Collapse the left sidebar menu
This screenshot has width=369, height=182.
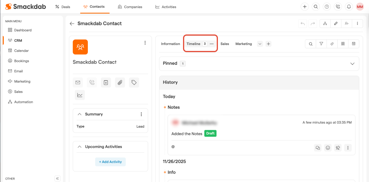click(58, 178)
